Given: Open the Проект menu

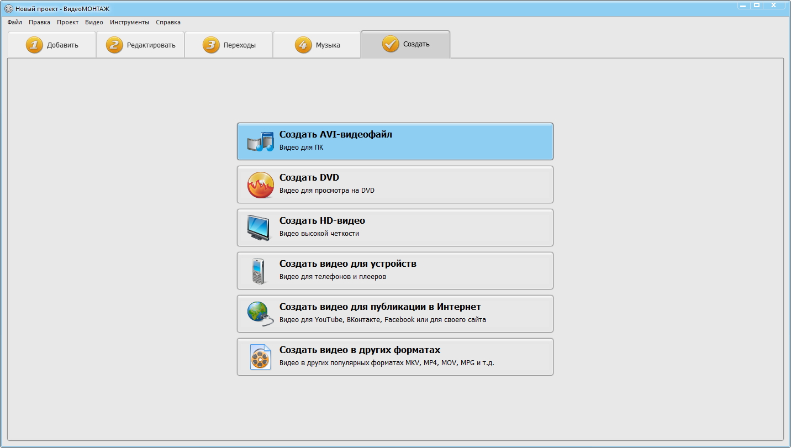Looking at the screenshot, I should click(x=67, y=22).
